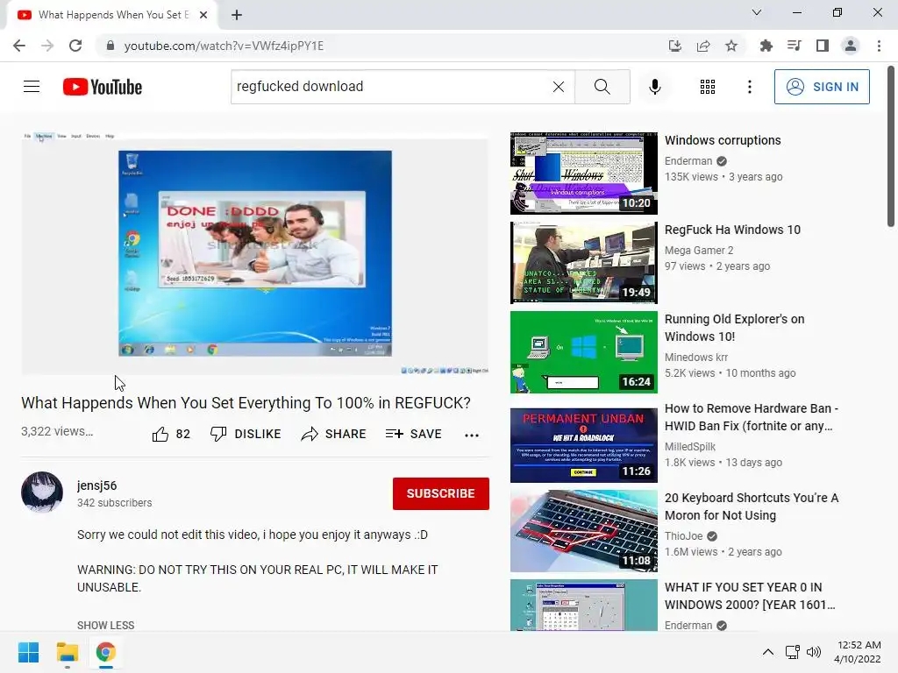Show hidden tray icons chevron
The image size is (898, 673).
pyautogui.click(x=768, y=652)
